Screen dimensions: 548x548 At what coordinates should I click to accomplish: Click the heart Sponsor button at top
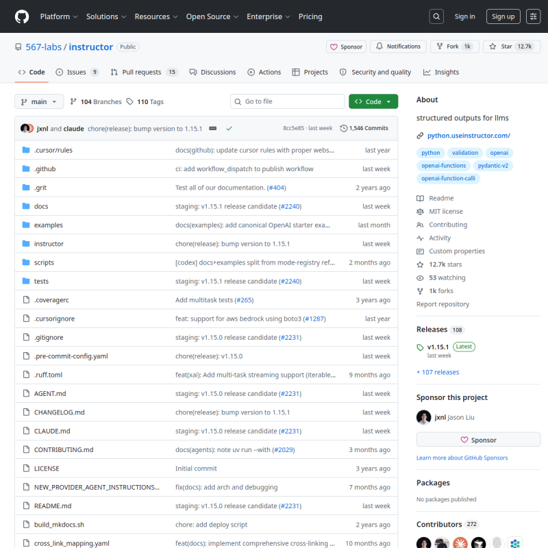pos(346,47)
